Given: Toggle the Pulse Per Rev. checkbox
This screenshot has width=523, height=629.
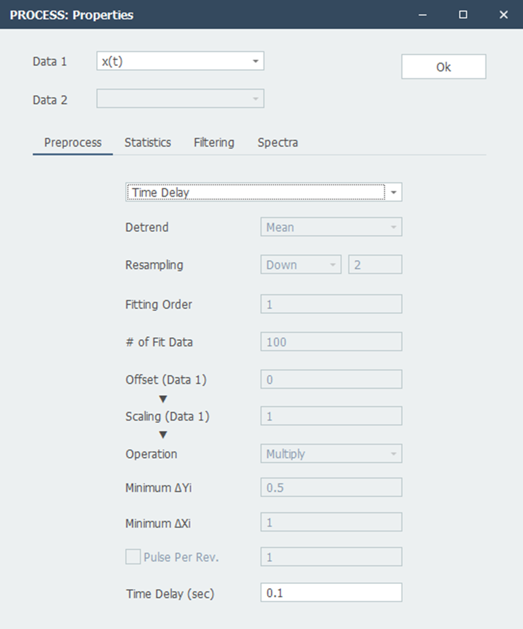Looking at the screenshot, I should coord(133,557).
